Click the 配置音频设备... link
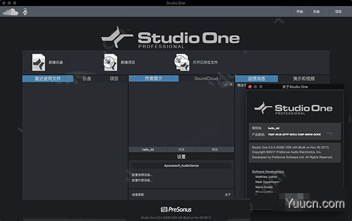Screen dimensions: 352x221 [142, 174]
